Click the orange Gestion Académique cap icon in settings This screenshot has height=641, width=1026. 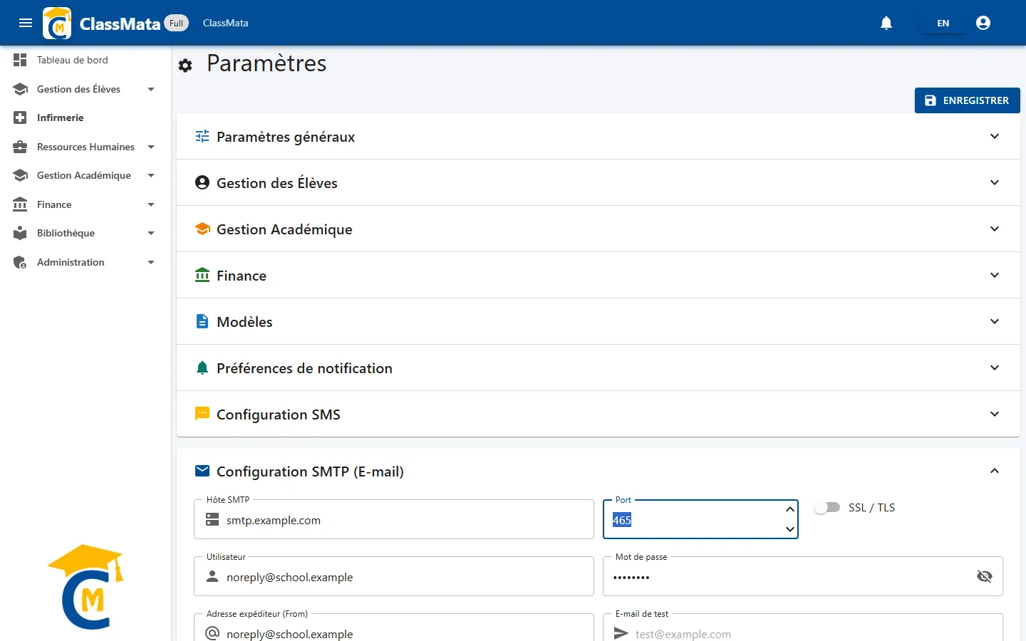click(202, 229)
